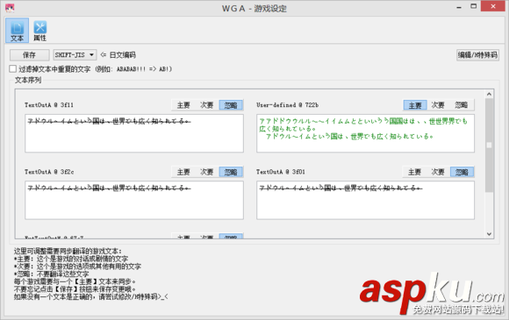The image size is (509, 320).
Task: Click the TextOutA @ 3f11 label
Action: 49,105
